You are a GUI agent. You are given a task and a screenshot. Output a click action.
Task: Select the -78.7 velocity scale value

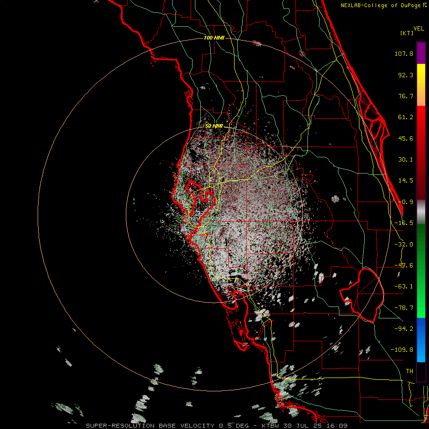404,308
